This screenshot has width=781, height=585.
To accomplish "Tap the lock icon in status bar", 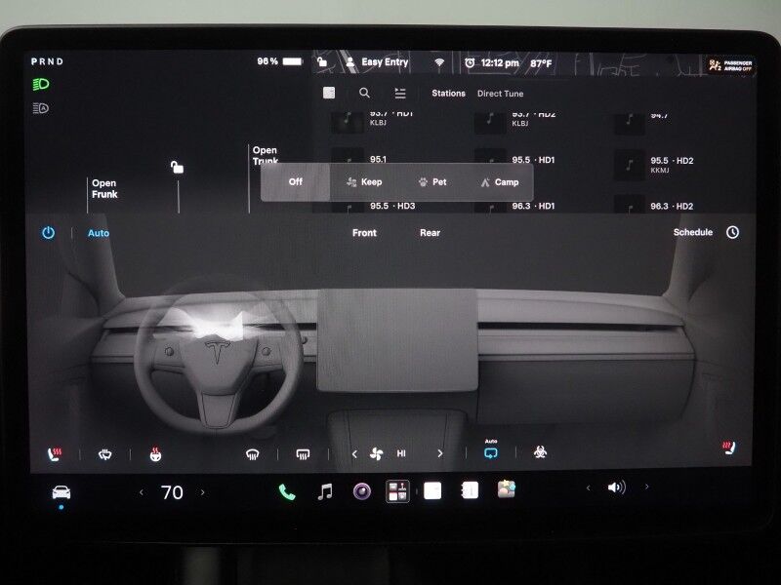I will [x=322, y=62].
